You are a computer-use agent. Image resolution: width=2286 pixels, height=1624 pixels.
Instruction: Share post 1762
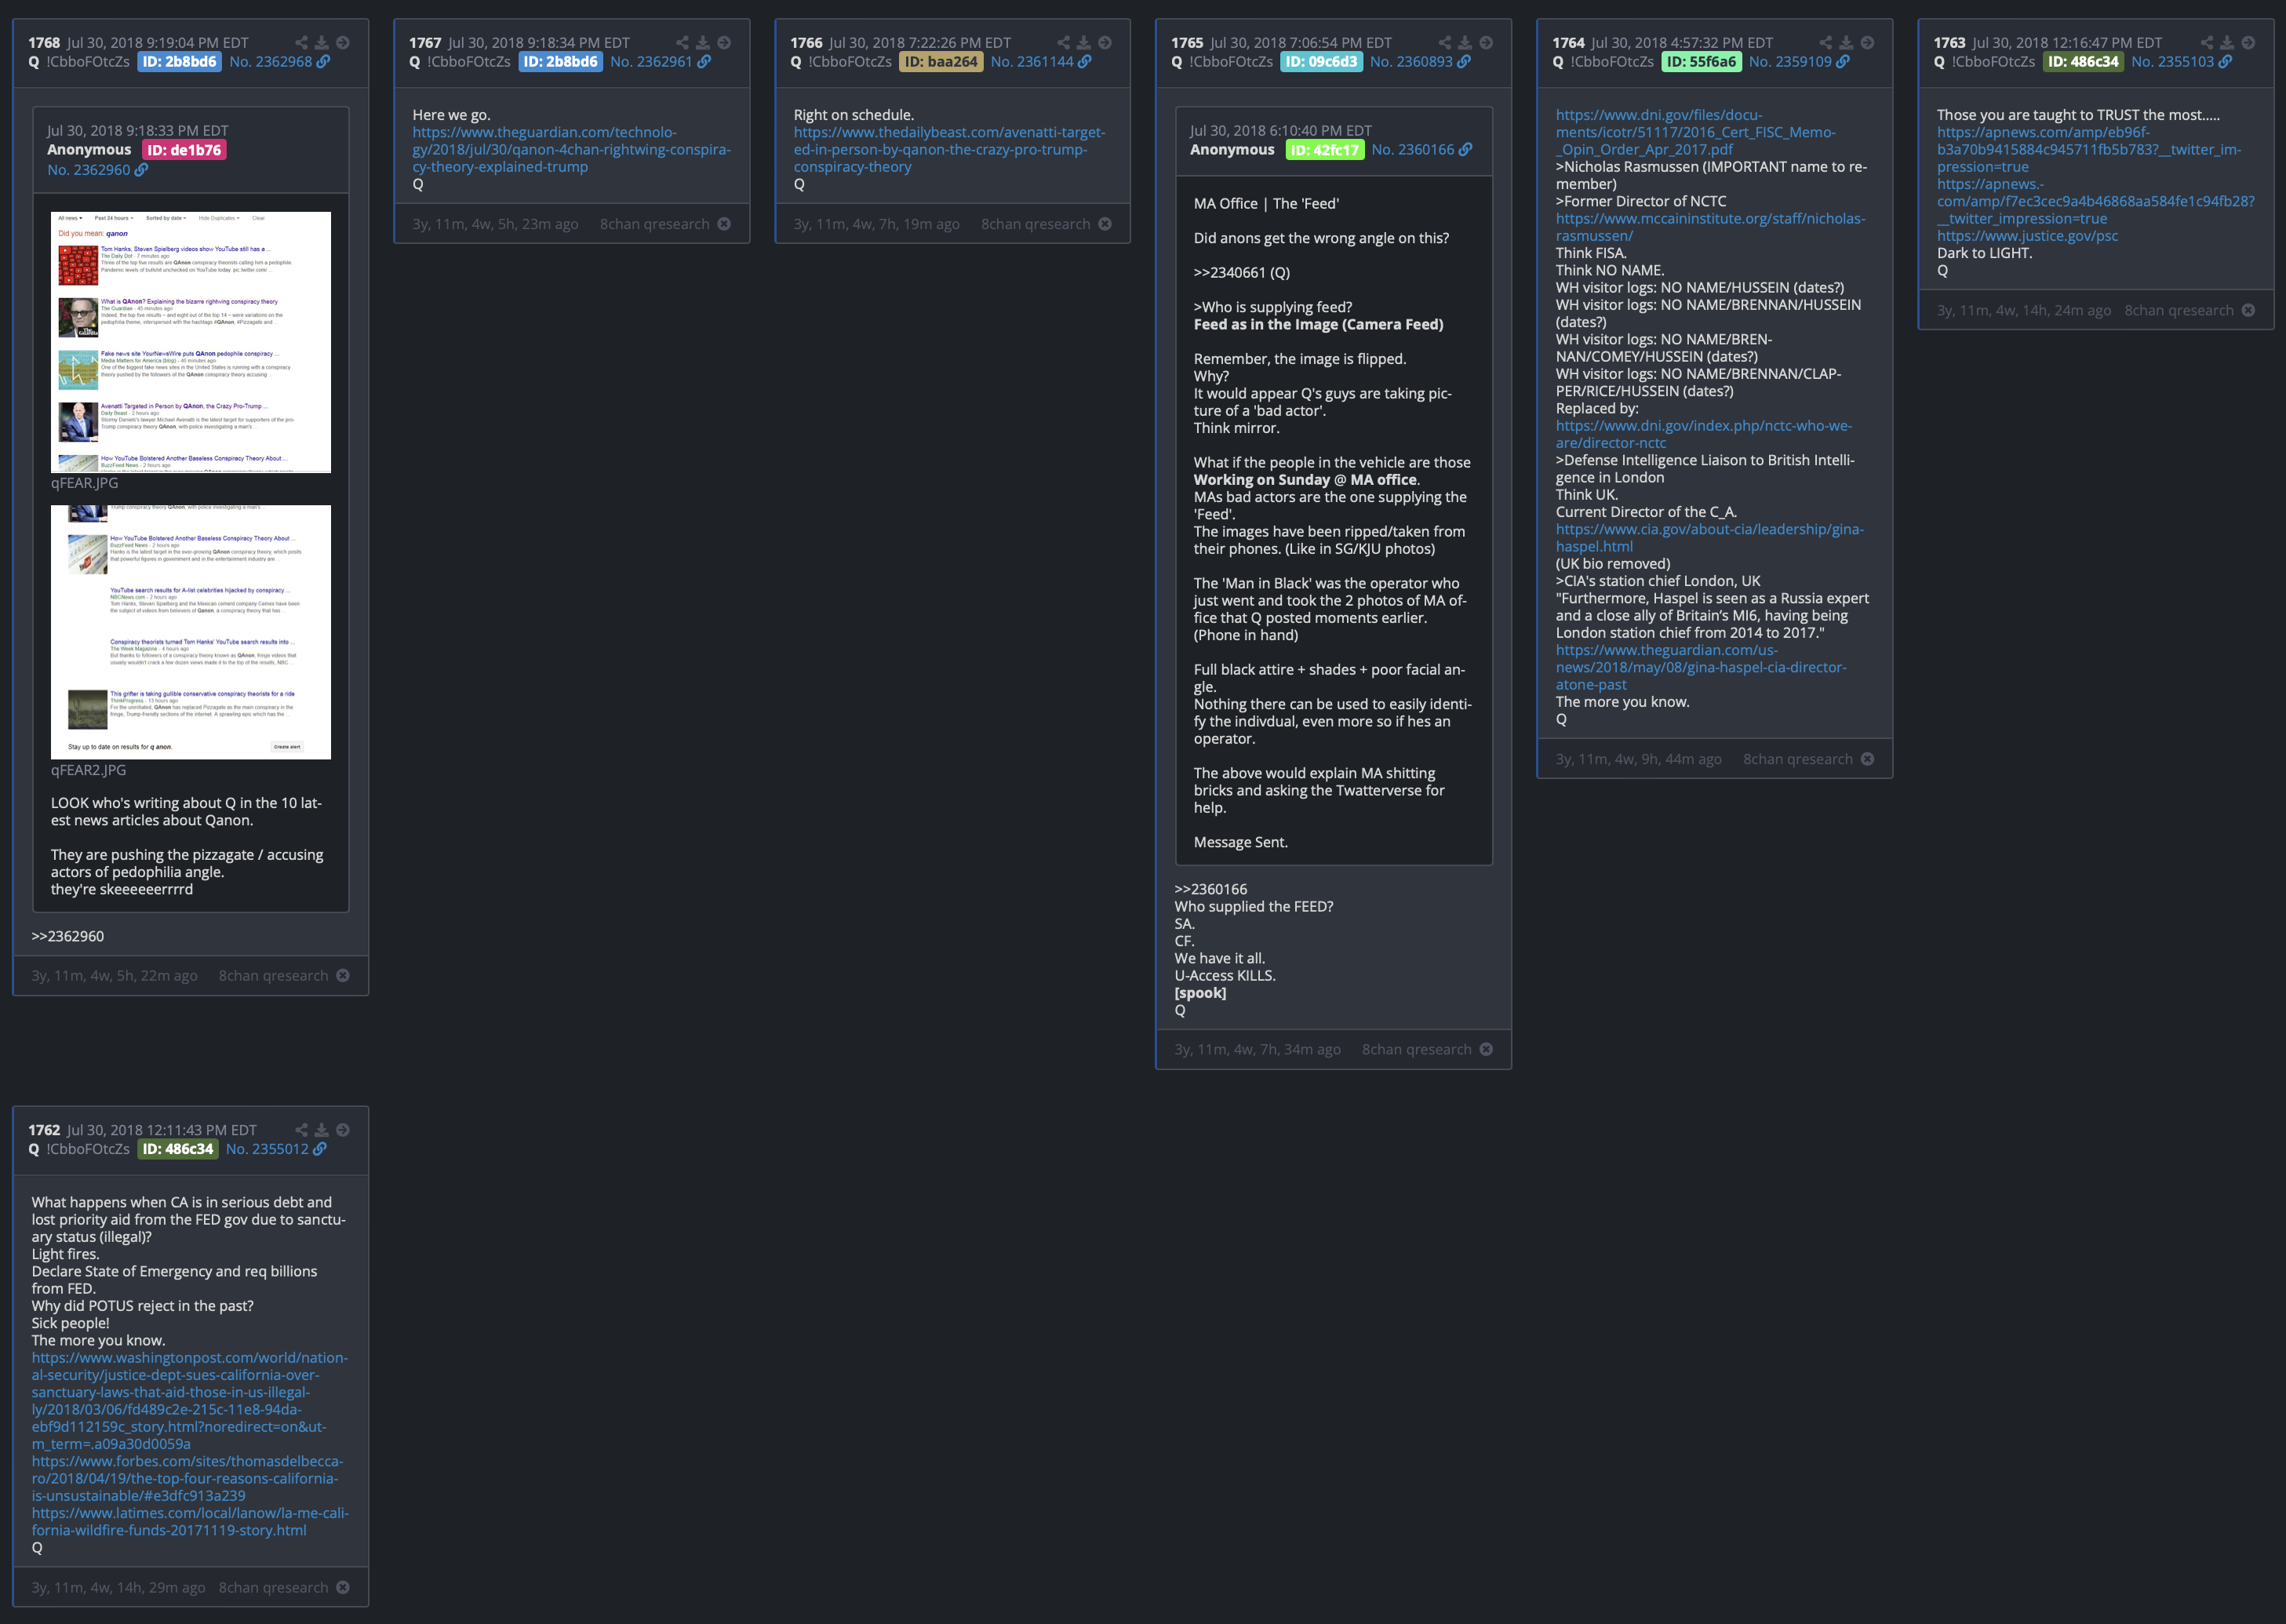pos(301,1130)
